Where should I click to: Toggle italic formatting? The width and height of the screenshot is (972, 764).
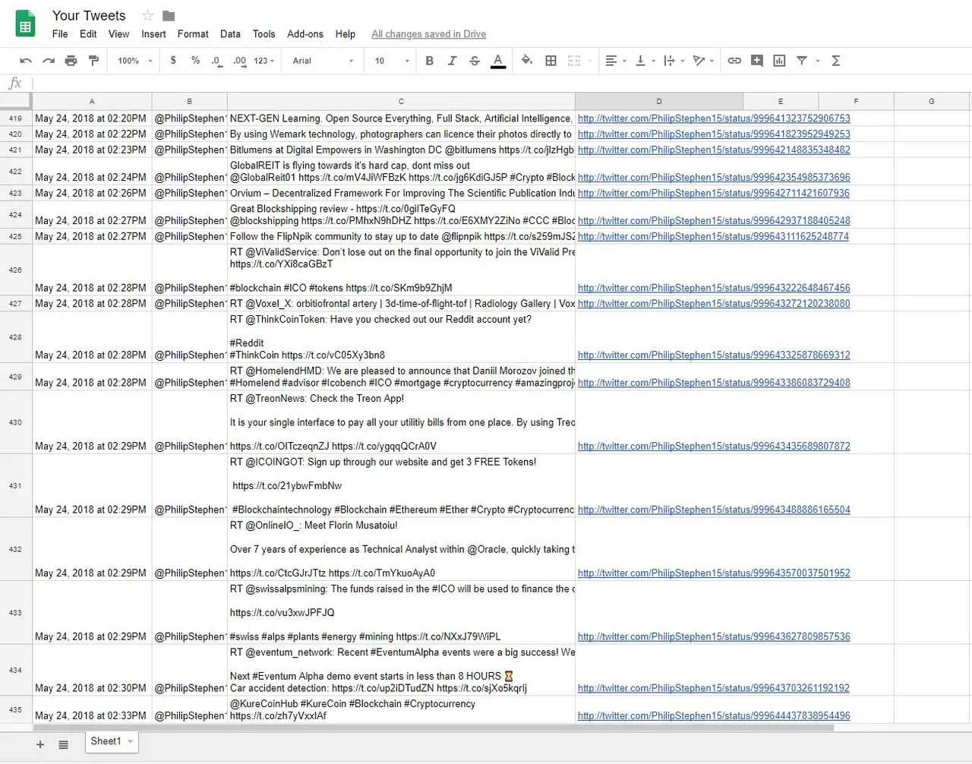452,61
